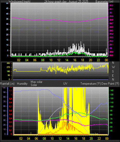
Task: Click the 30 value on barometer scale
Action: click(111, 13)
